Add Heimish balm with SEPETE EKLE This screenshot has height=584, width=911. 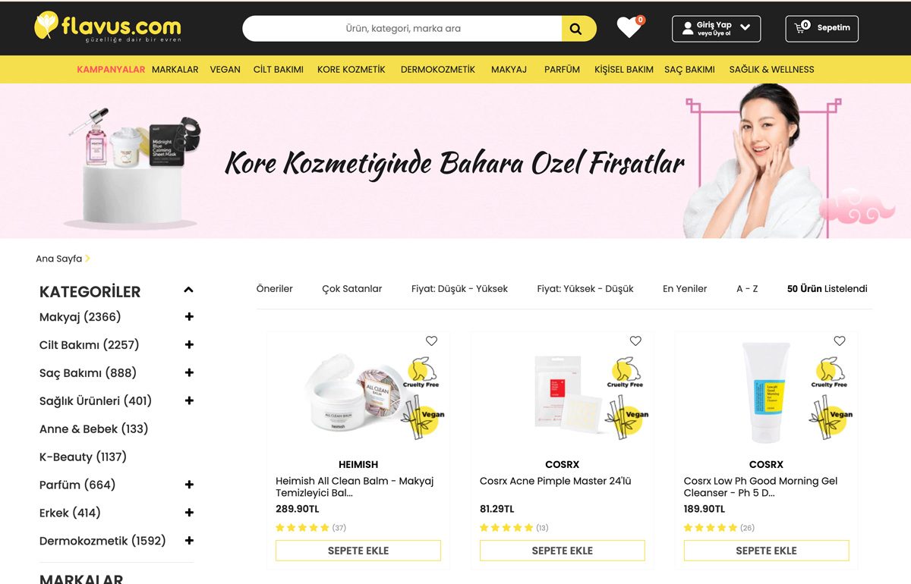pos(358,551)
